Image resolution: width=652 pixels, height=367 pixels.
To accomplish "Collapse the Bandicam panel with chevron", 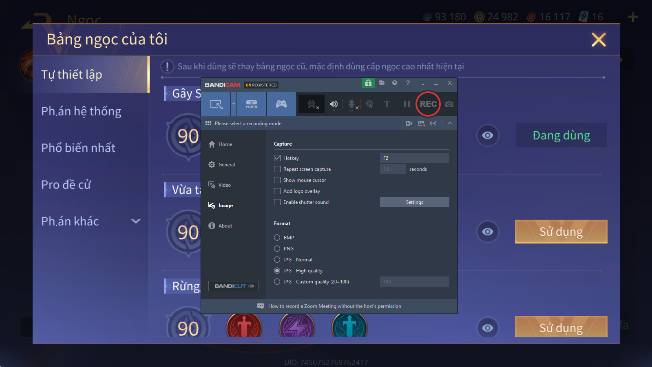I will click(449, 123).
